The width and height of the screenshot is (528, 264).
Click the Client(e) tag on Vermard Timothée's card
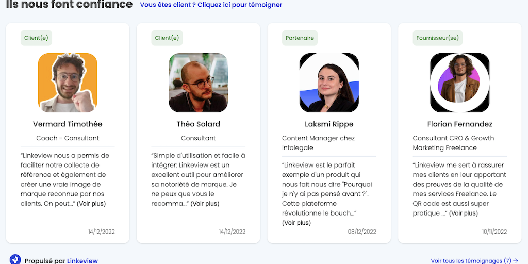click(37, 38)
